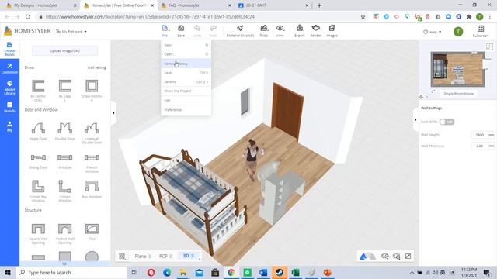Click the fit-to-screen view icon
The image size is (497, 279).
pos(408,257)
